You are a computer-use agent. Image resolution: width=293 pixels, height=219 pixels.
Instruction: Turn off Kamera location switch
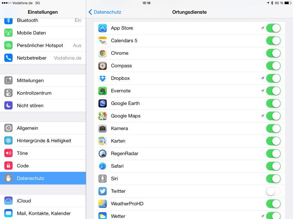point(273,128)
